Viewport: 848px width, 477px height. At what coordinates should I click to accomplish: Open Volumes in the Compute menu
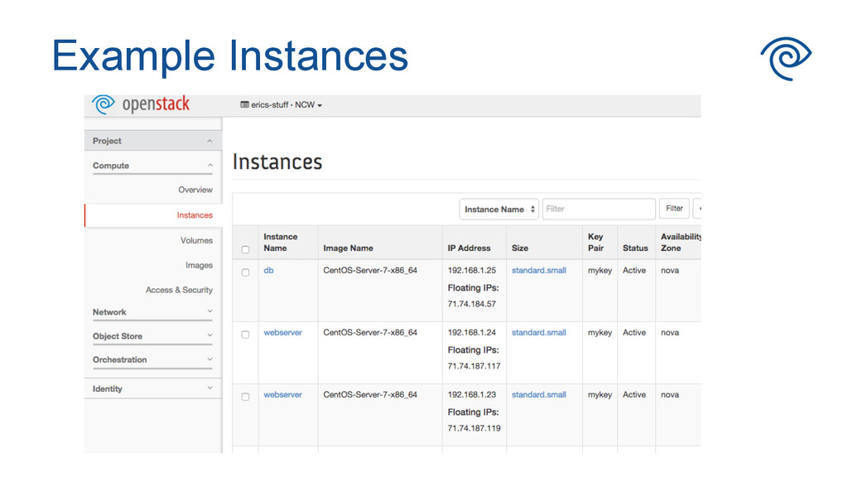point(196,240)
